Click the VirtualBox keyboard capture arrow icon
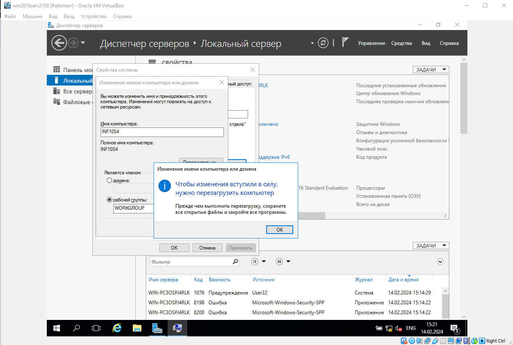Viewport: 513px width, 345px height. point(482,341)
